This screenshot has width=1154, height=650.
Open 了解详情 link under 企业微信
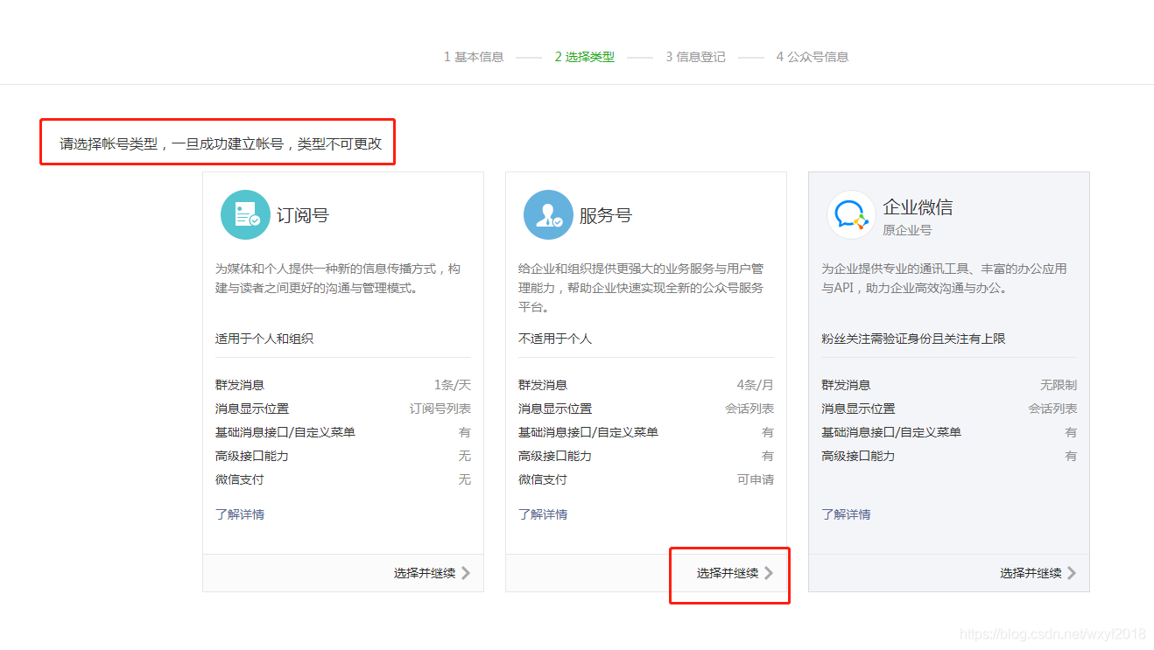[846, 514]
